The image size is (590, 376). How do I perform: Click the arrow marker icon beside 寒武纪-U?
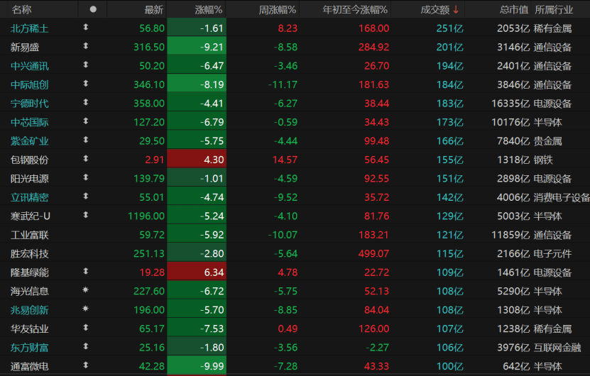click(x=86, y=215)
